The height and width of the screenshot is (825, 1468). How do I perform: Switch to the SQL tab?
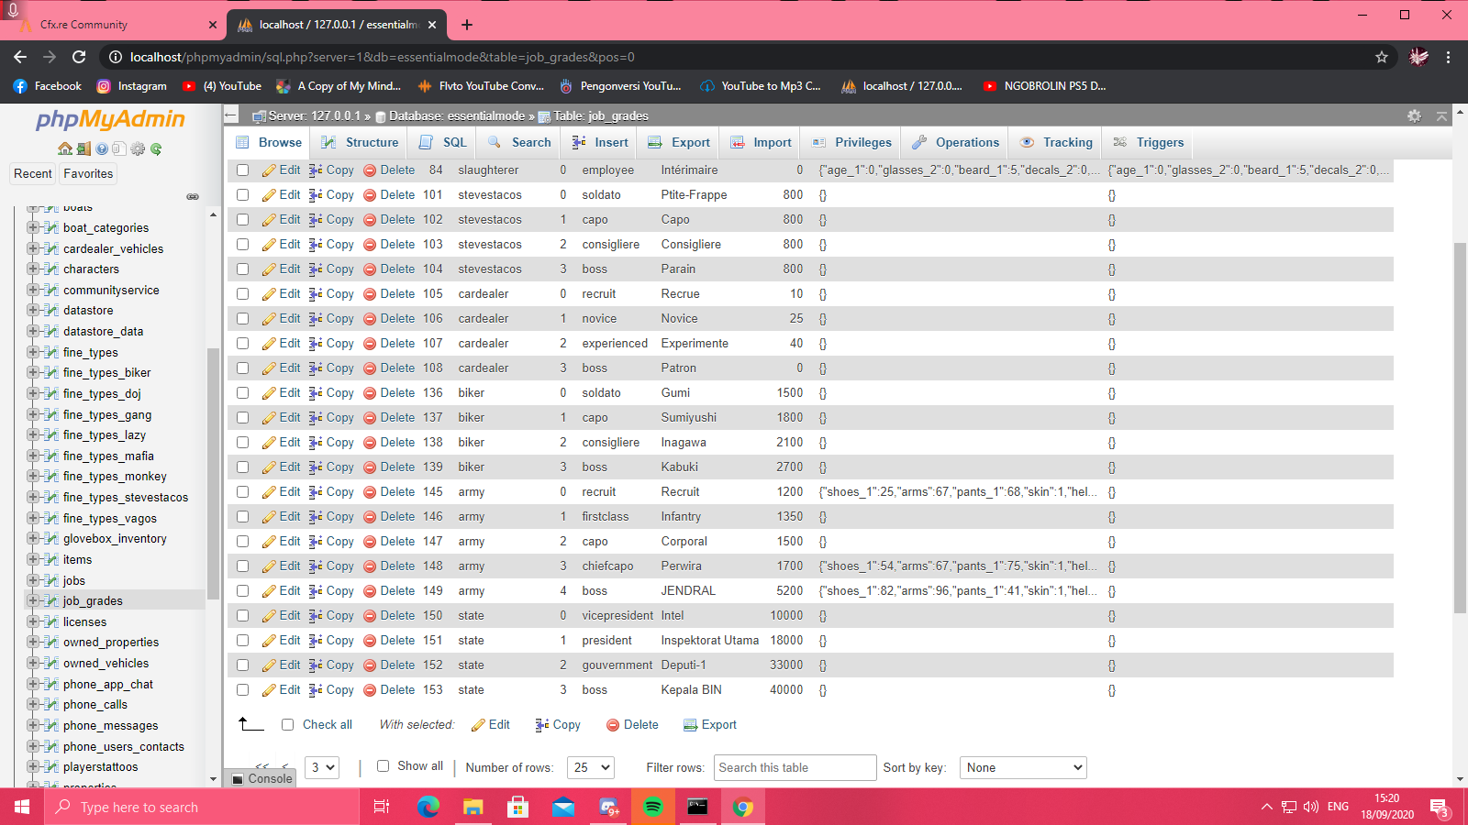[x=443, y=142]
